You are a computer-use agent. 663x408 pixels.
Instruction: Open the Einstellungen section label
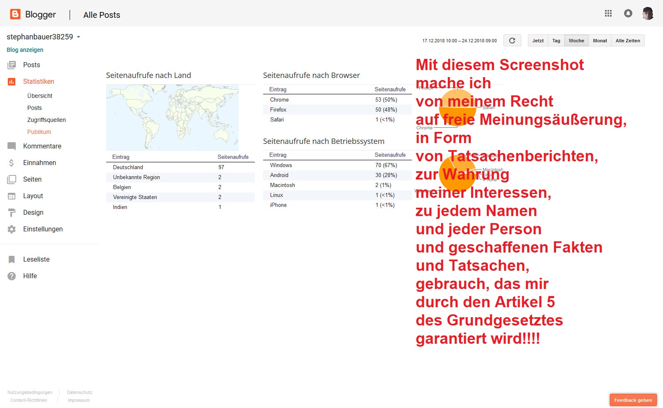click(x=43, y=229)
